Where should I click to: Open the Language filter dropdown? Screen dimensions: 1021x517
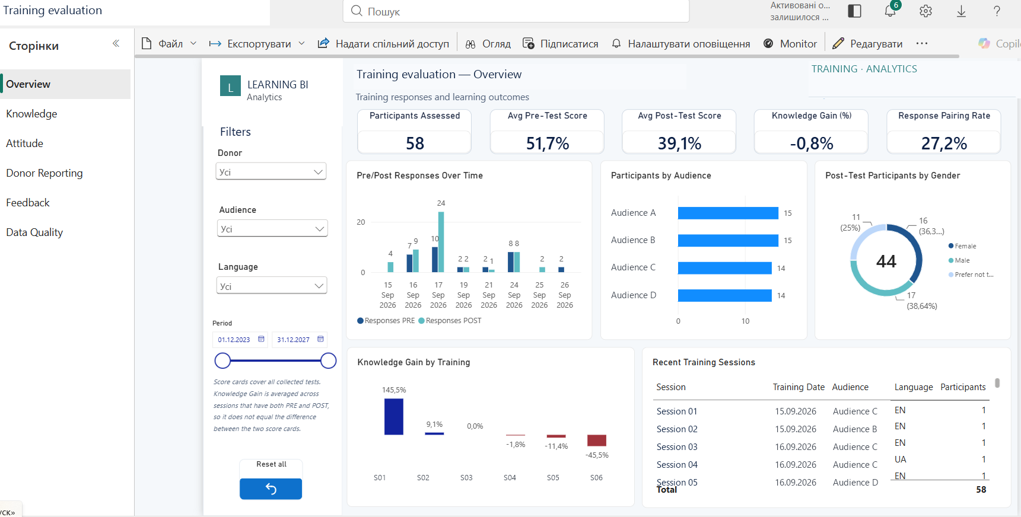(272, 286)
